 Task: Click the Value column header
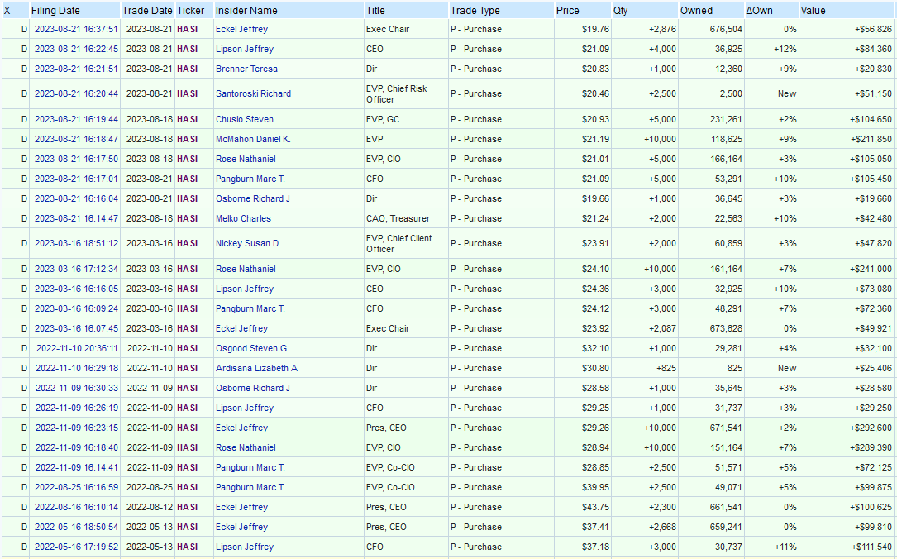[x=813, y=11]
